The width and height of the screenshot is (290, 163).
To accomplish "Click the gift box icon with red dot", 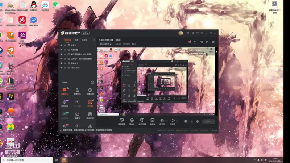I will pyautogui.click(x=189, y=42).
